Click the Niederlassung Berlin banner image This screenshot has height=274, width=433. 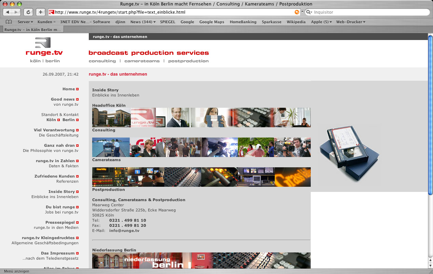tap(201, 260)
